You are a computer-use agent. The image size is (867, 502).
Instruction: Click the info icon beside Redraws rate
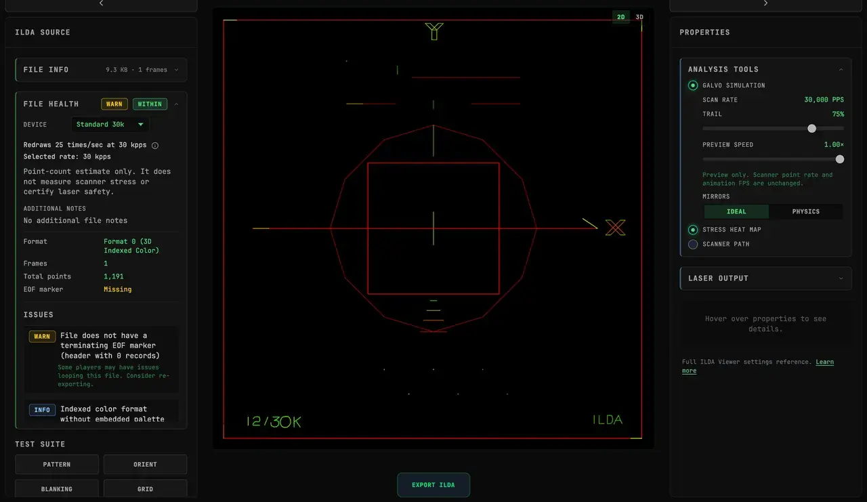pyautogui.click(x=155, y=145)
